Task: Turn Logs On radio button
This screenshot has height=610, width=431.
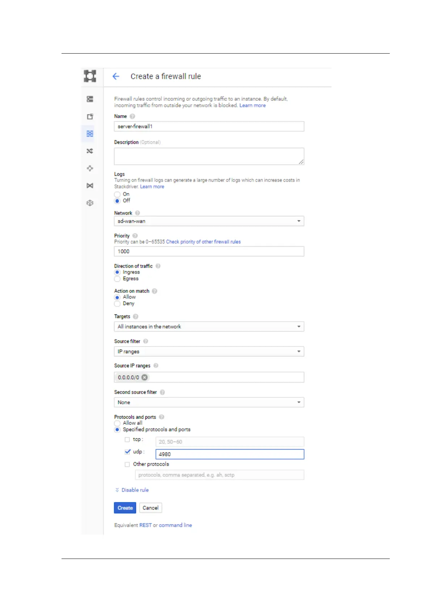Action: 117,195
